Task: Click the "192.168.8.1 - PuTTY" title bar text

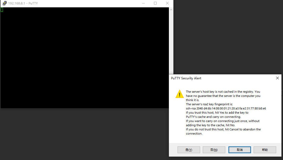Action: coord(23,3)
